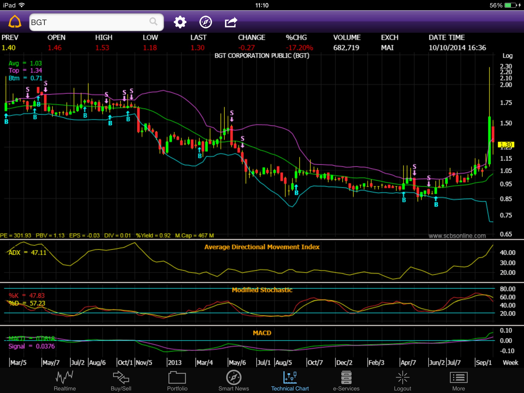Tap the orange bell logo icon
Screen dimensions: 524x393
15,22
